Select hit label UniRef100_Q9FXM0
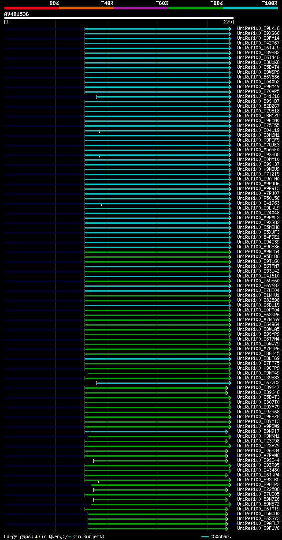282x540 pixels. pyautogui.click(x=258, y=120)
